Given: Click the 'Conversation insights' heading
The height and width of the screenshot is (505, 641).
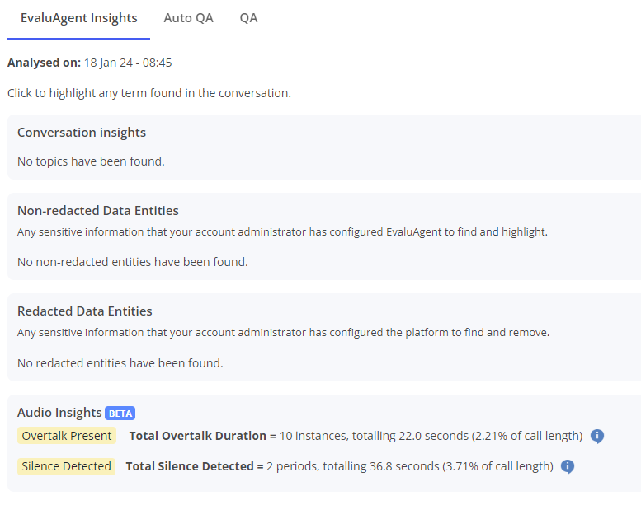Looking at the screenshot, I should coord(82,133).
